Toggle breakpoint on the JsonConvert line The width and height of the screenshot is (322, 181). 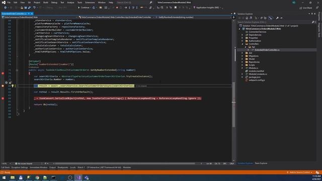tap(3, 99)
